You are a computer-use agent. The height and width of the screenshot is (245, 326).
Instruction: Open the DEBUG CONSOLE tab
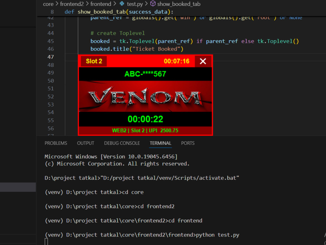(x=122, y=143)
